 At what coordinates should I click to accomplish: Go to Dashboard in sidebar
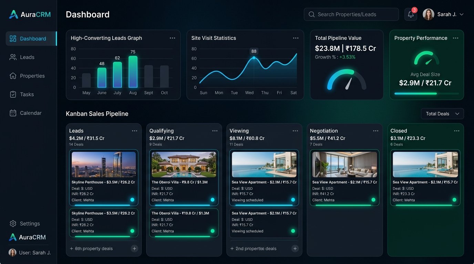(x=31, y=38)
